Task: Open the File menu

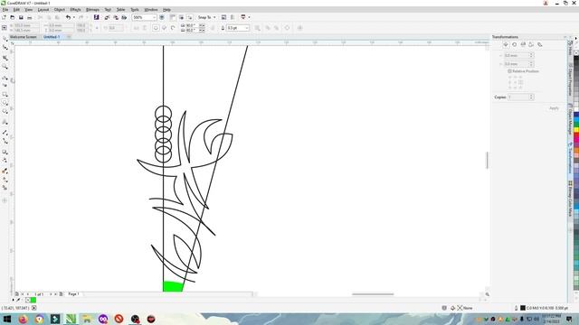Action: [x=5, y=10]
